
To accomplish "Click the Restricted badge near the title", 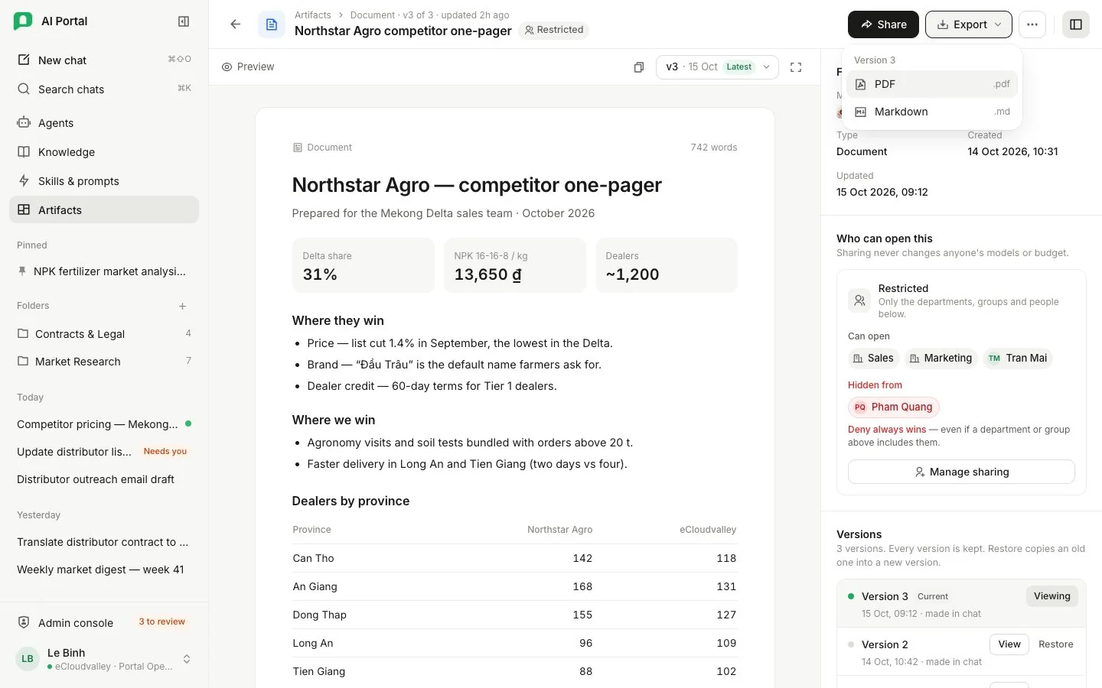I will 554,30.
